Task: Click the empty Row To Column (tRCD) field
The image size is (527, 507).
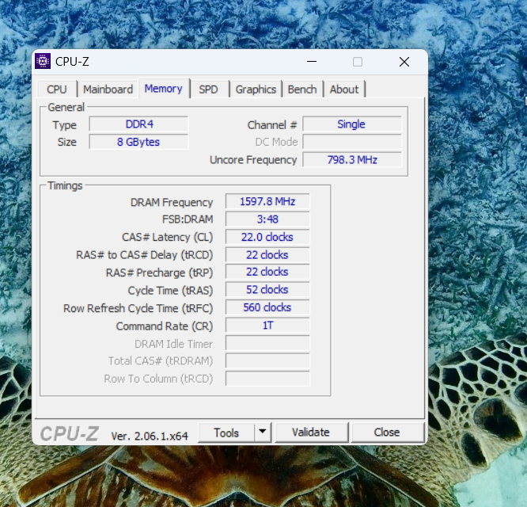Action: (267, 379)
